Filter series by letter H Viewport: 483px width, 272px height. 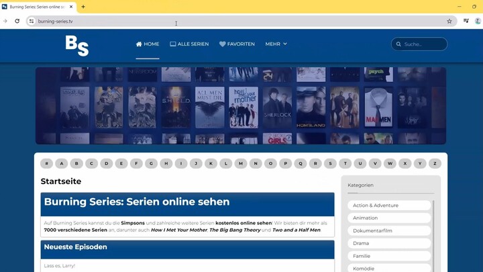click(x=166, y=163)
